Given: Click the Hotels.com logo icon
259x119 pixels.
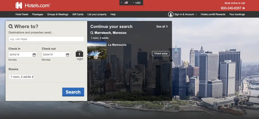Looking at the screenshot, I should [x=19, y=5].
